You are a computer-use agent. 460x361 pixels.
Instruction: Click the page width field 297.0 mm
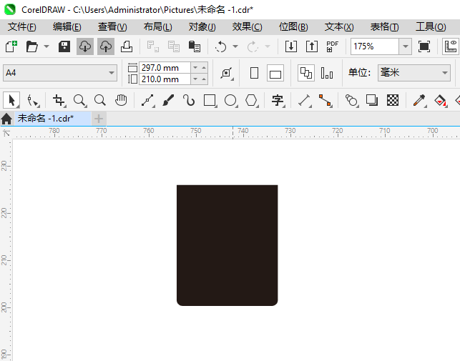point(165,68)
